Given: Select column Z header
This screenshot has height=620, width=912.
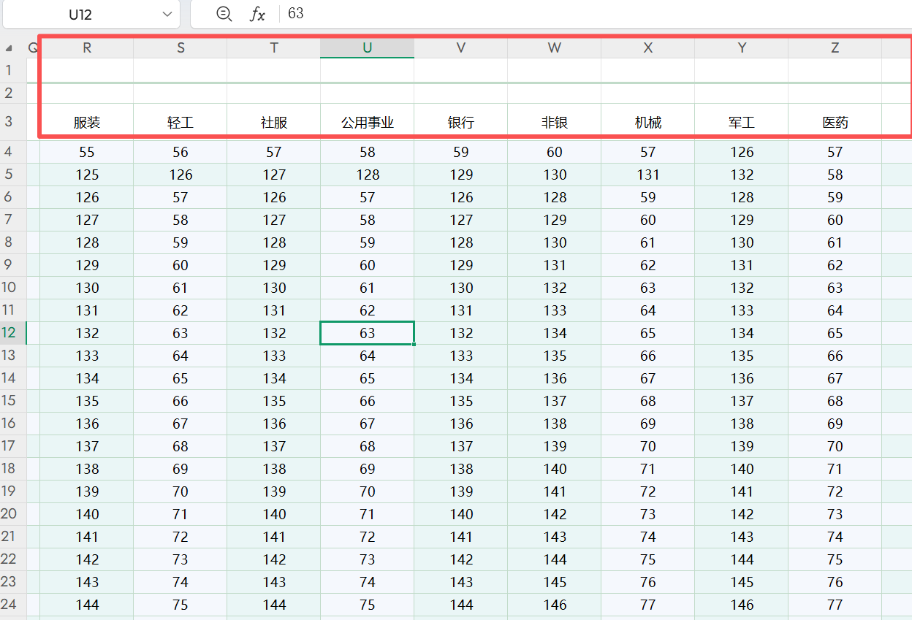Looking at the screenshot, I should pos(835,48).
